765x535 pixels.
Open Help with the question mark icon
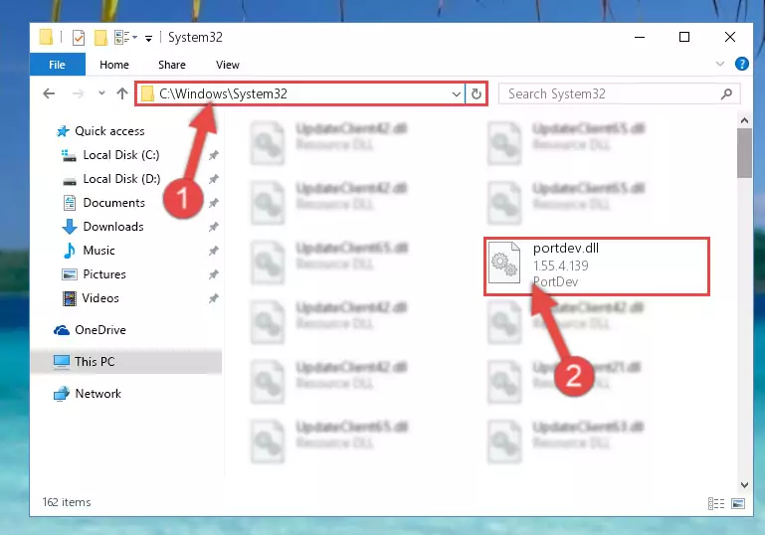(x=741, y=64)
